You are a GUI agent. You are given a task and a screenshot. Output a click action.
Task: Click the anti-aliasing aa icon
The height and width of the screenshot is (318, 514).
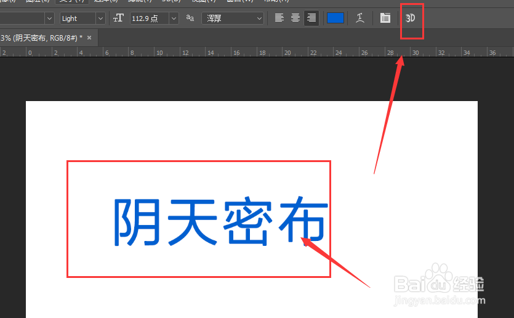tap(190, 18)
